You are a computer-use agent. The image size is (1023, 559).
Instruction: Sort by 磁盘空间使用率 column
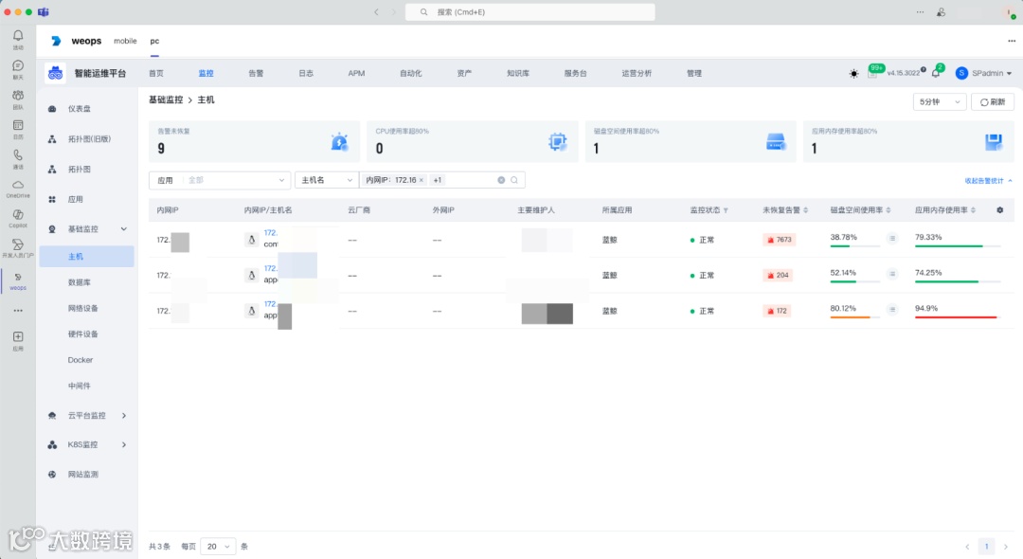[x=888, y=210]
